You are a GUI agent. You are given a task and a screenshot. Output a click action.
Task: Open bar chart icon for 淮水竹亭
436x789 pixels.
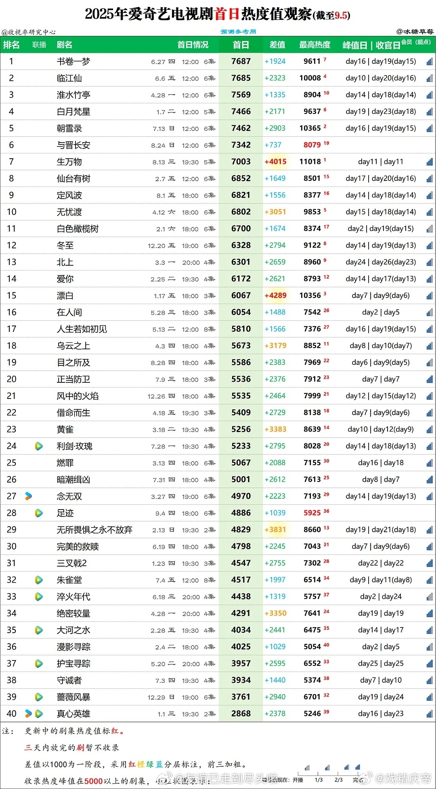(x=430, y=95)
